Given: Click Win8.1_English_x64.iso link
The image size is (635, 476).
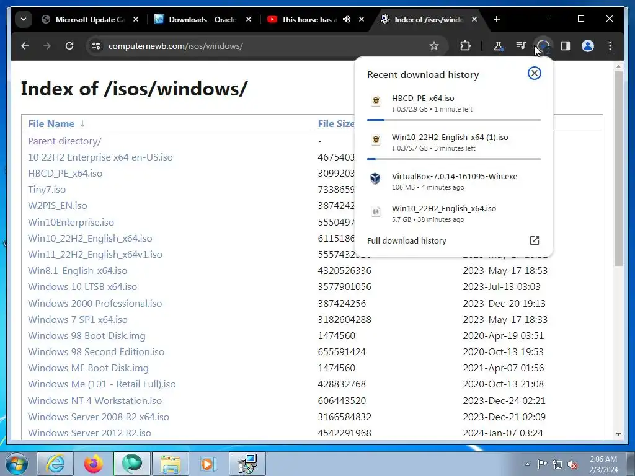Looking at the screenshot, I should (x=78, y=270).
